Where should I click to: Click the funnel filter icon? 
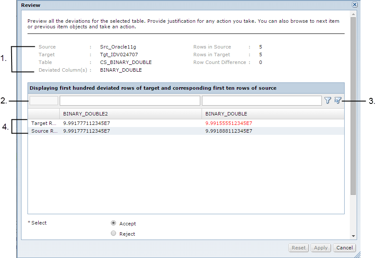(328, 100)
